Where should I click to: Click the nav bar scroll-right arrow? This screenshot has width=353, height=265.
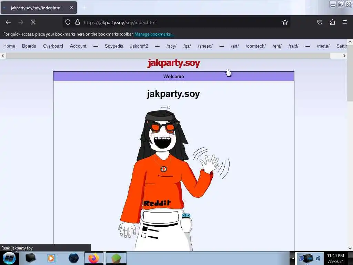344,56
